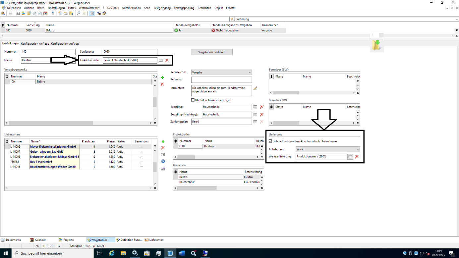Add a Vergabegewerk with green plus
Screen dimensions: 459x258
point(162,78)
